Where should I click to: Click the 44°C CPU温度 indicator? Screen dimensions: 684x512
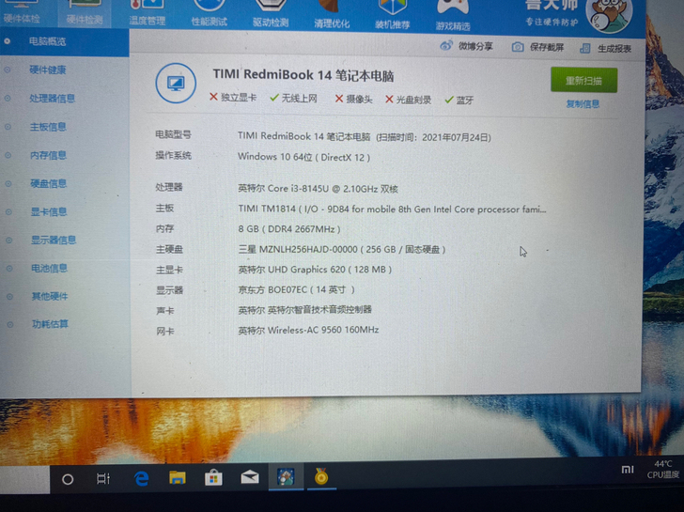663,470
